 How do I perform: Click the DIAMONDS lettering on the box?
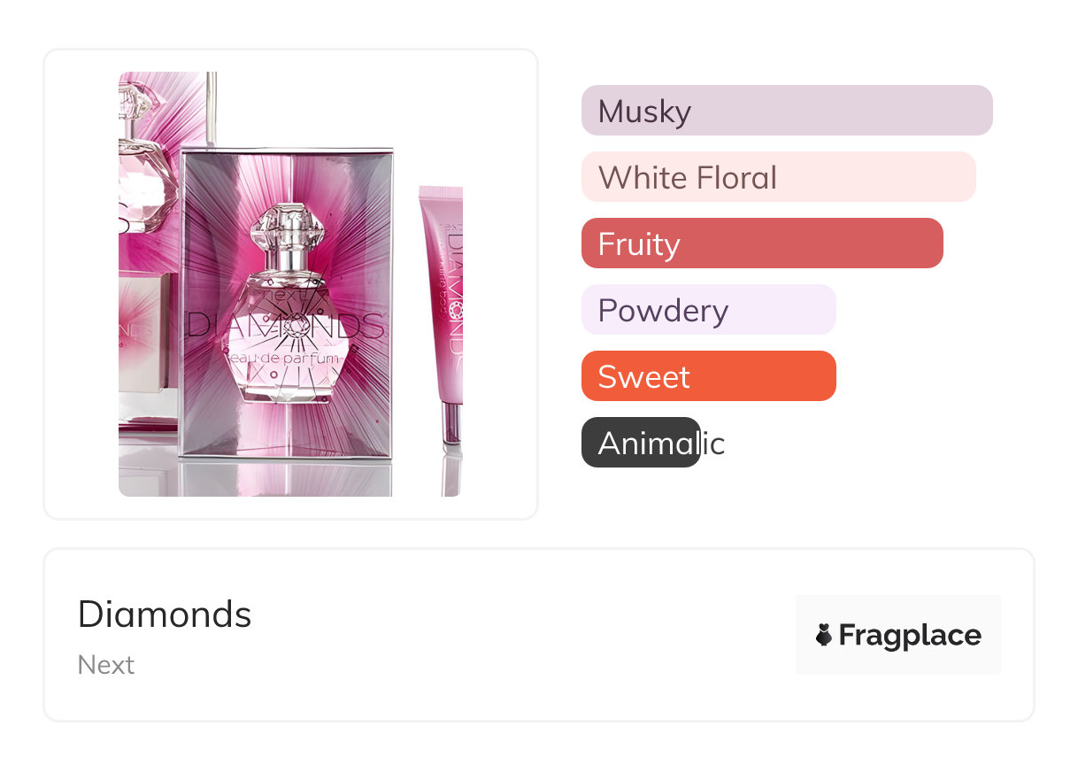point(285,325)
